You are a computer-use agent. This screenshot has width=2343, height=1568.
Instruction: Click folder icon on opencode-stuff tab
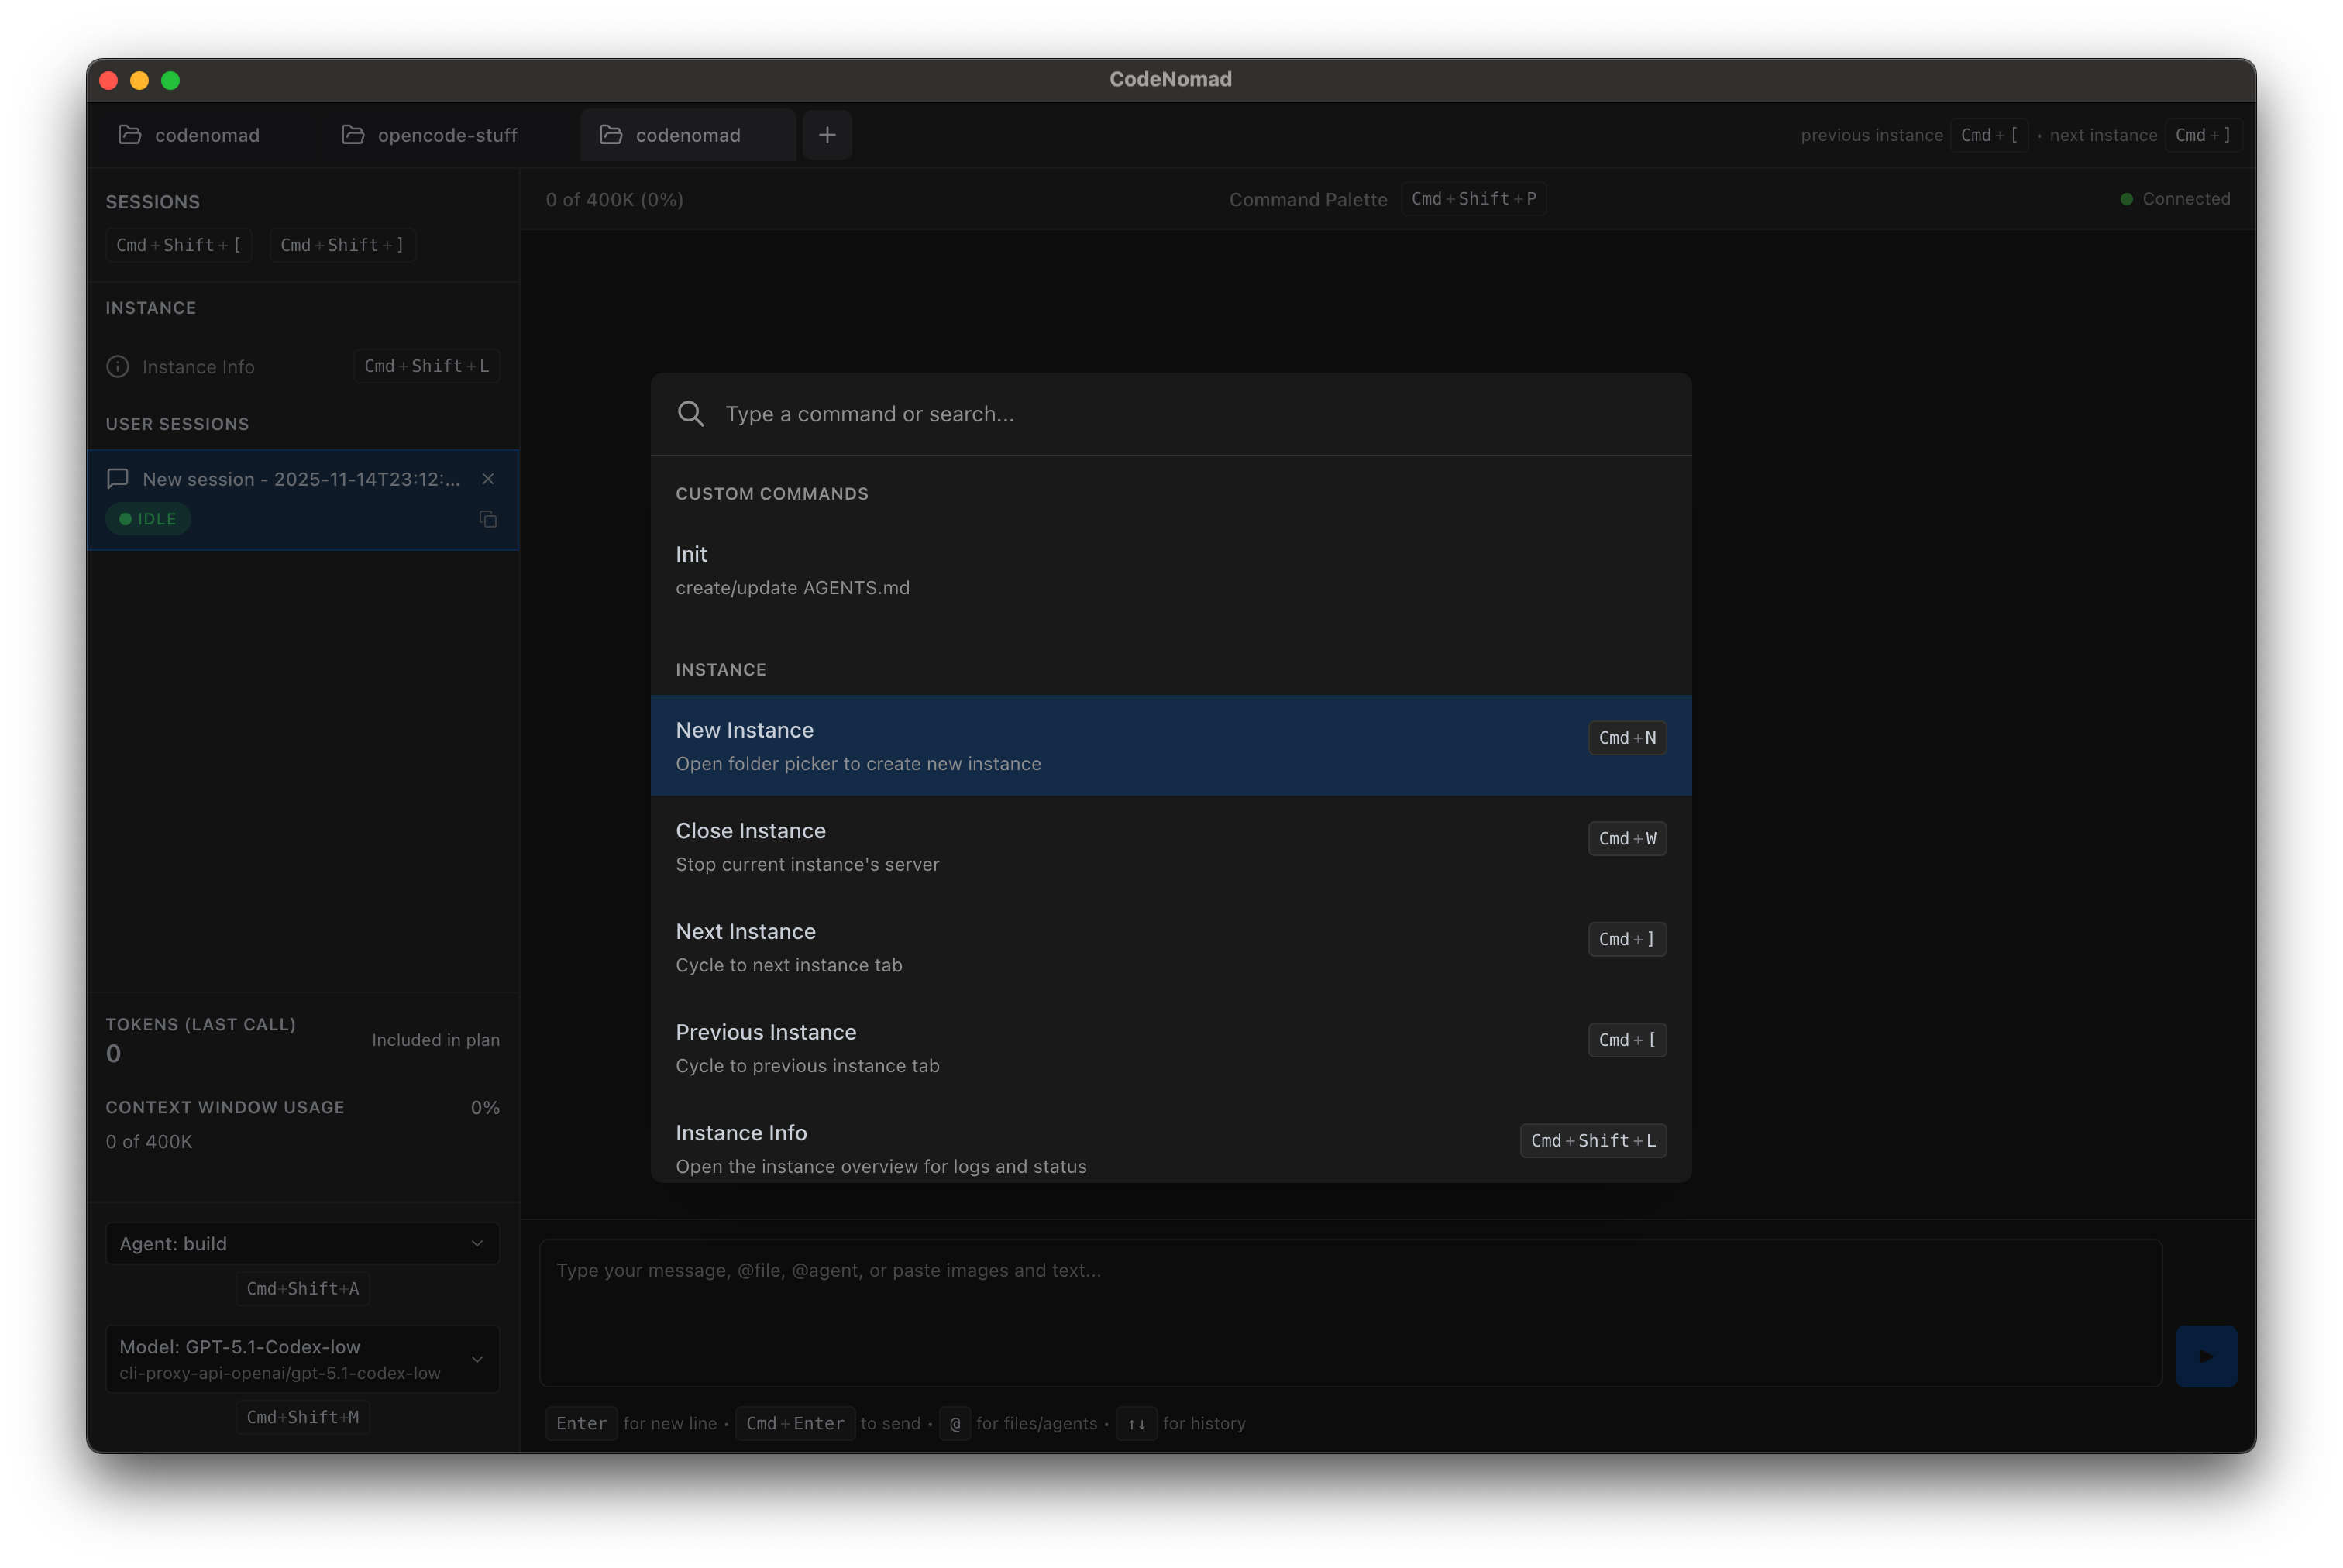tap(352, 135)
